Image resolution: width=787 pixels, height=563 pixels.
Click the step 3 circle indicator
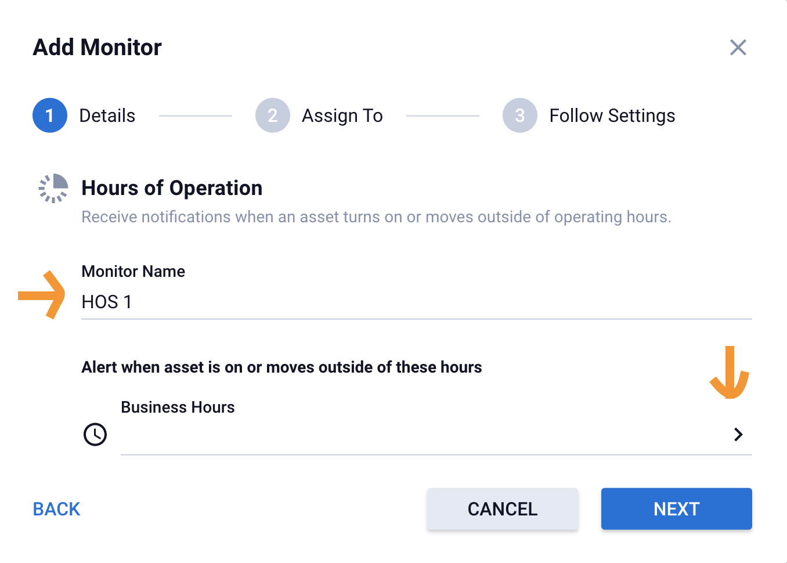click(519, 116)
